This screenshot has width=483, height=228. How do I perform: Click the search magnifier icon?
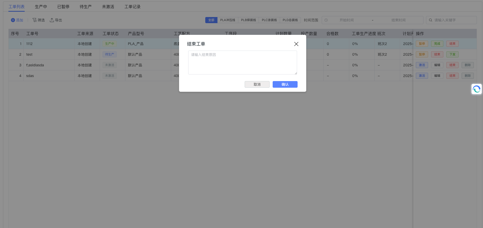click(431, 20)
